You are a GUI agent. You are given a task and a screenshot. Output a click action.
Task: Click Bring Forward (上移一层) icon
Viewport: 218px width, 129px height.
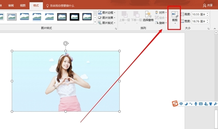tap(124, 14)
